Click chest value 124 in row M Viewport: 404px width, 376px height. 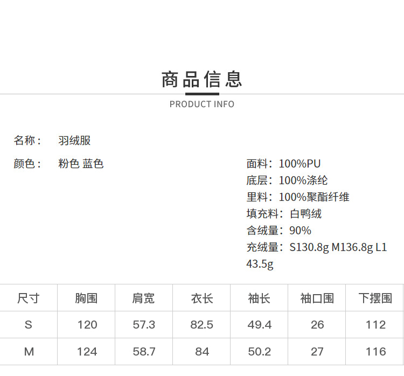coord(87,352)
